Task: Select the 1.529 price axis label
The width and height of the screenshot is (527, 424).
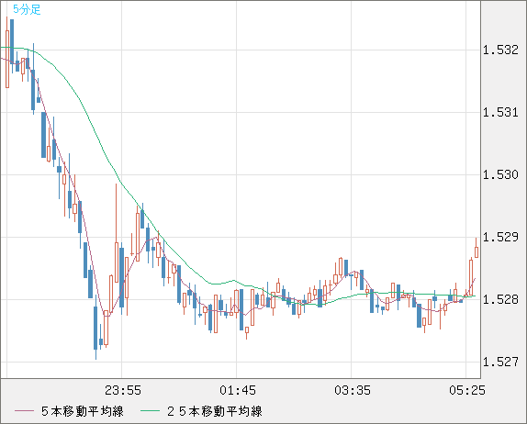Action: pyautogui.click(x=500, y=237)
